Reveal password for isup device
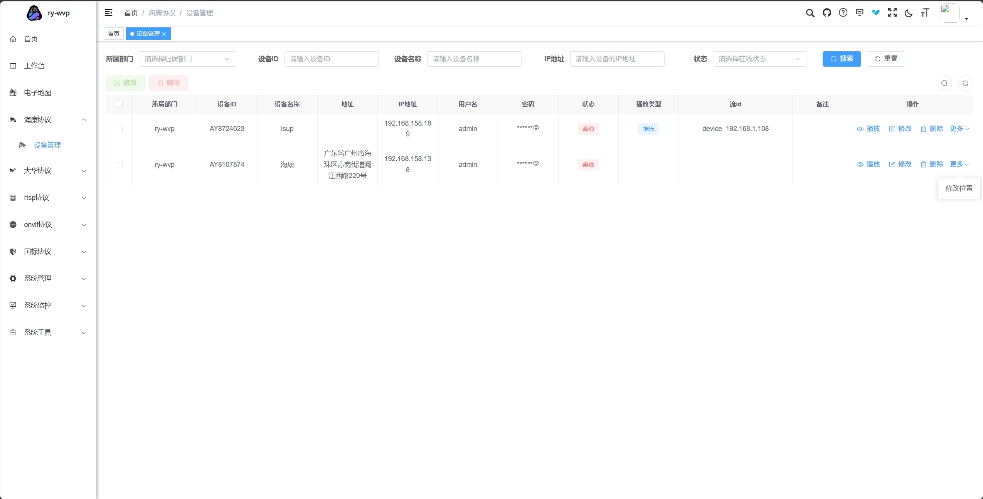 pos(536,128)
